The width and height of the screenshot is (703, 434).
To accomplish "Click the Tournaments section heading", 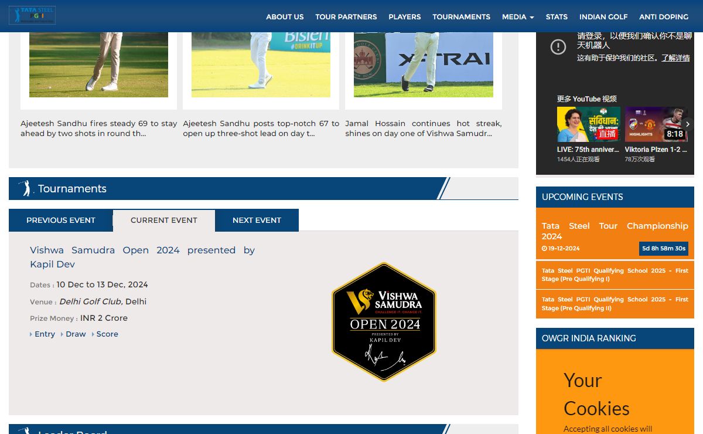I will point(72,188).
